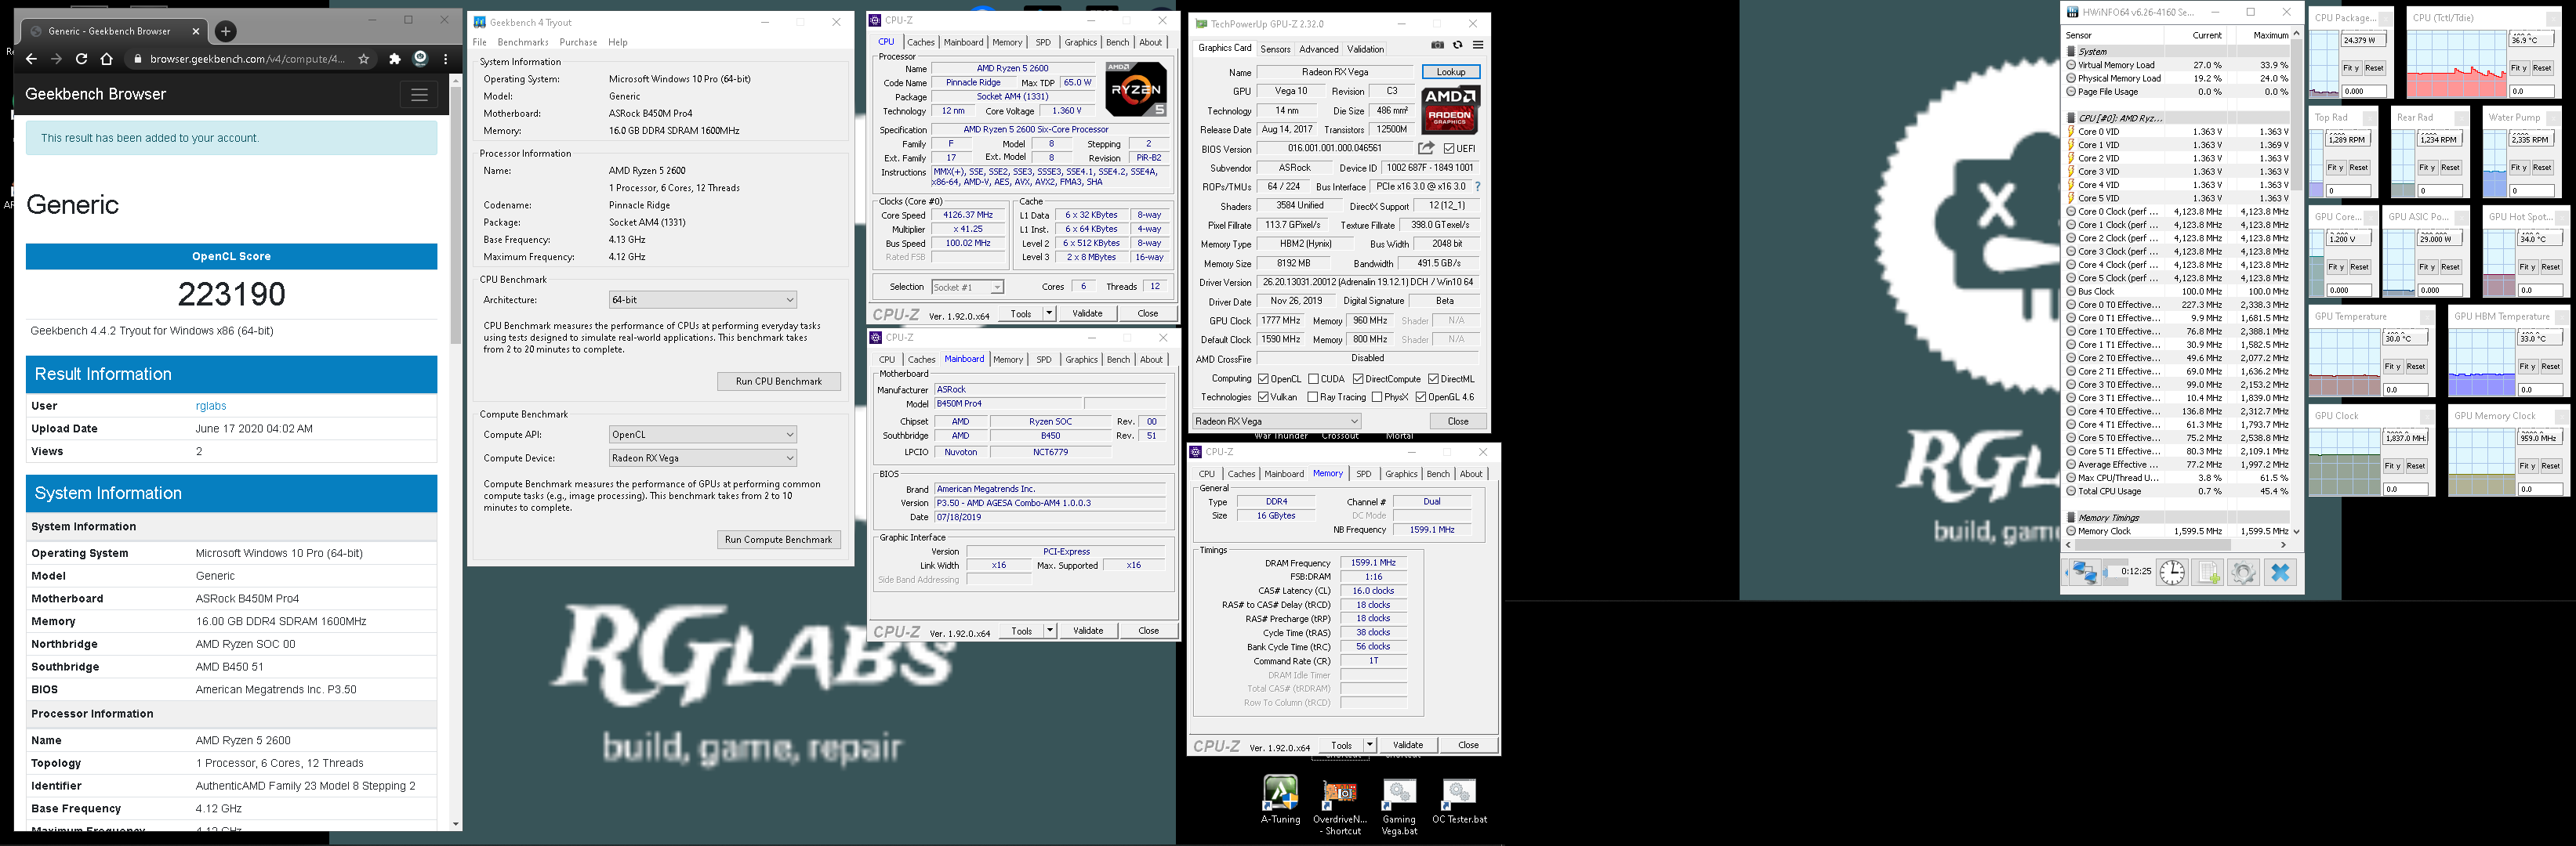Open the Tools dropdown arrow in CPU-Z CPU window
Image resolution: width=2576 pixels, height=846 pixels.
click(x=1049, y=313)
